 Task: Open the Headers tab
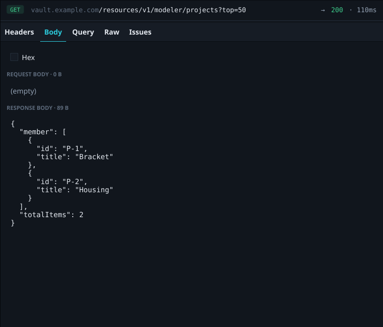[19, 32]
